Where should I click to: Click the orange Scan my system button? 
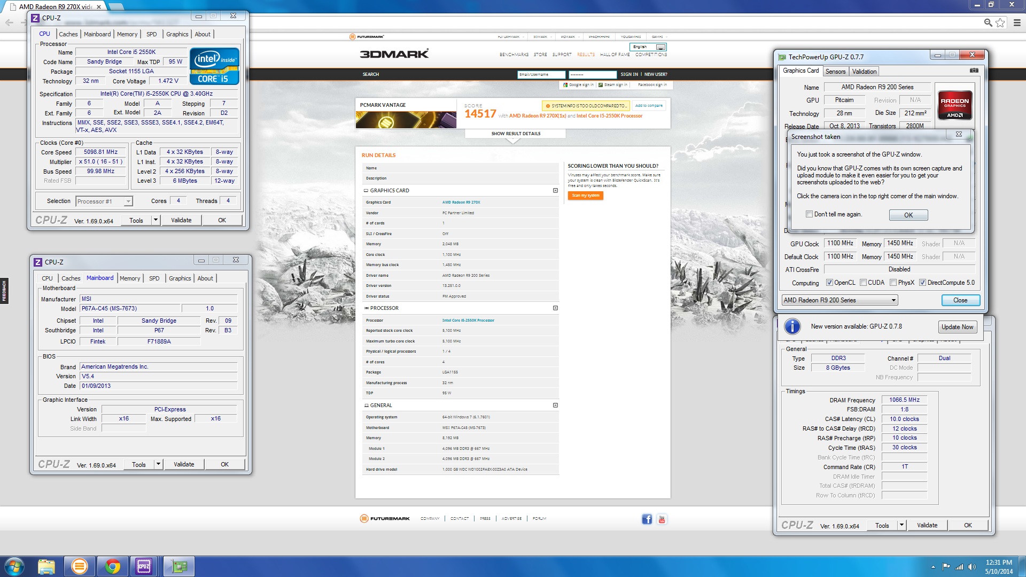click(x=586, y=196)
